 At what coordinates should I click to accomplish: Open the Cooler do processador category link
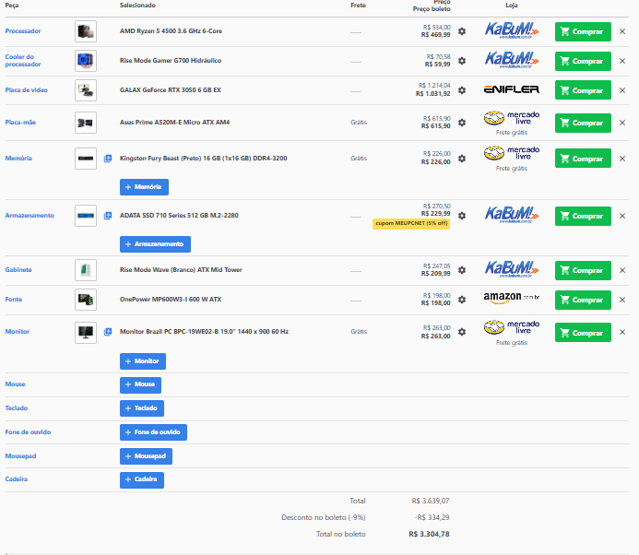(23, 60)
